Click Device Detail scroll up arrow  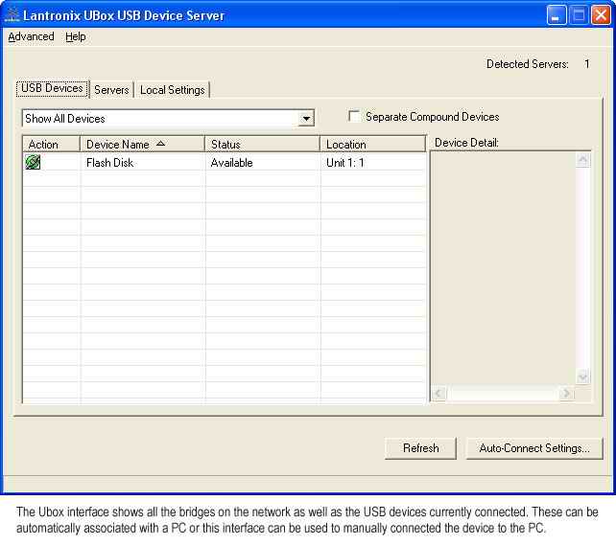[x=583, y=159]
